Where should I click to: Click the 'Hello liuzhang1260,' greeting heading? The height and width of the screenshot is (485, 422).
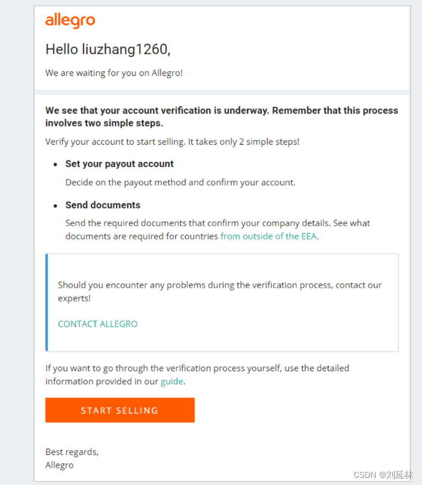pyautogui.click(x=108, y=49)
